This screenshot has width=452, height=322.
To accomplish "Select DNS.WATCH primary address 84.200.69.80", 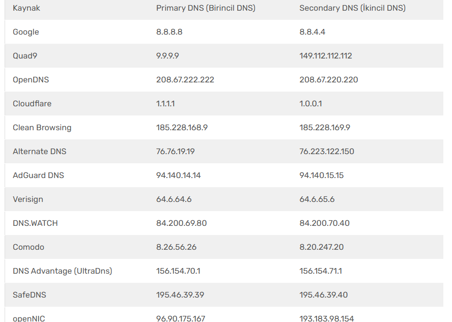I will point(181,223).
